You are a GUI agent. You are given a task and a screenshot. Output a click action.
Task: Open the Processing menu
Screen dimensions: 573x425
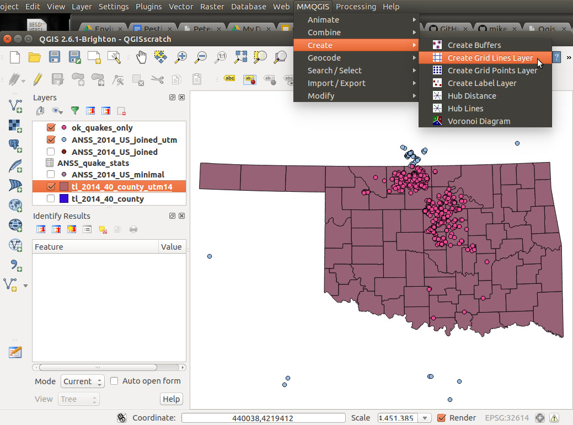(356, 7)
